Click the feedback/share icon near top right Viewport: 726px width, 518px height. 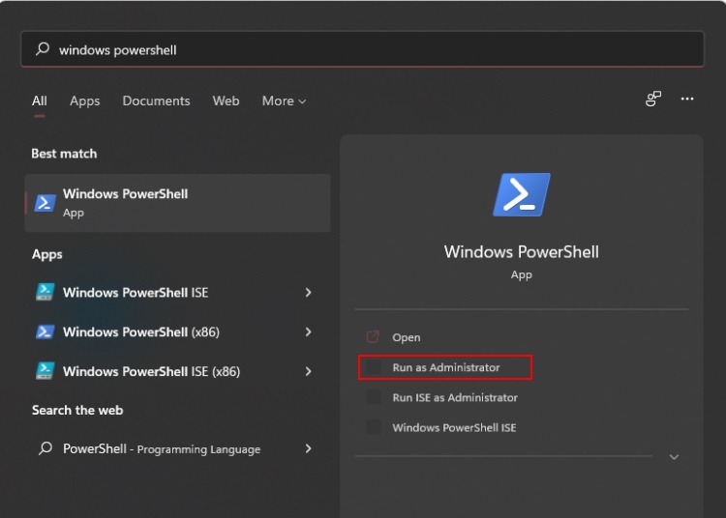(653, 99)
